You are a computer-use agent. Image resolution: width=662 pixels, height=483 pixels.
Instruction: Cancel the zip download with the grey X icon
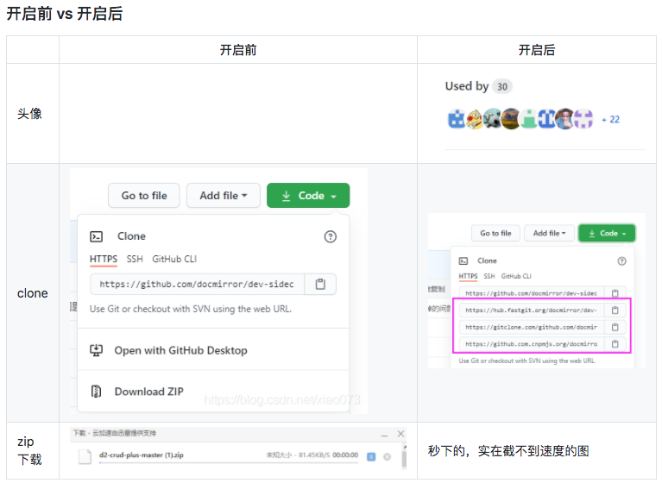pos(387,456)
